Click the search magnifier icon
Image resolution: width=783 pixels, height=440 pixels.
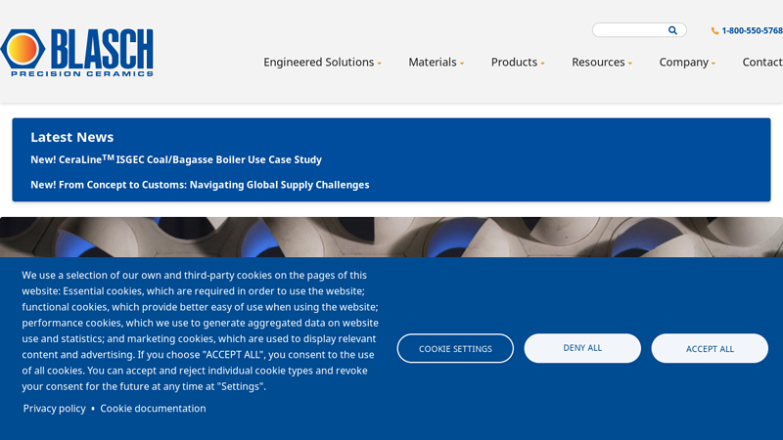672,30
